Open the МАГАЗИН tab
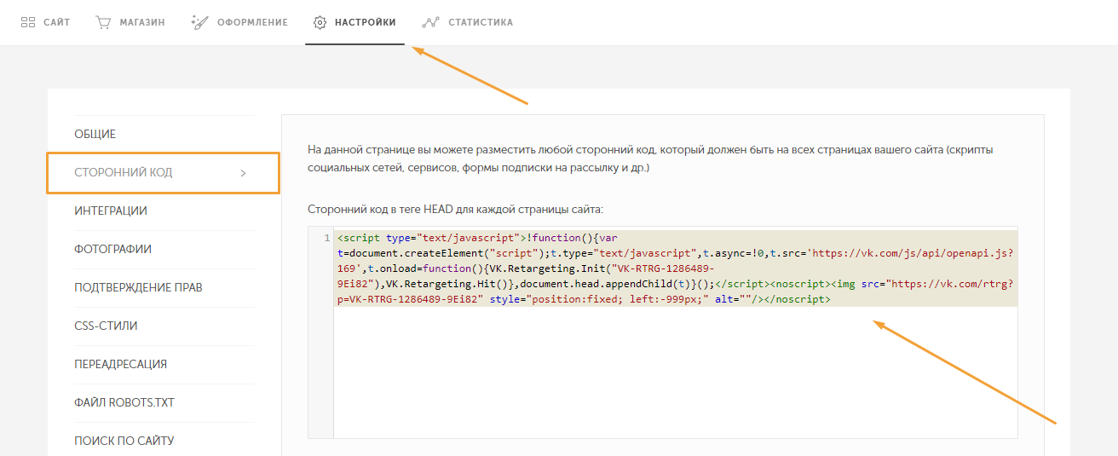 pos(130,22)
